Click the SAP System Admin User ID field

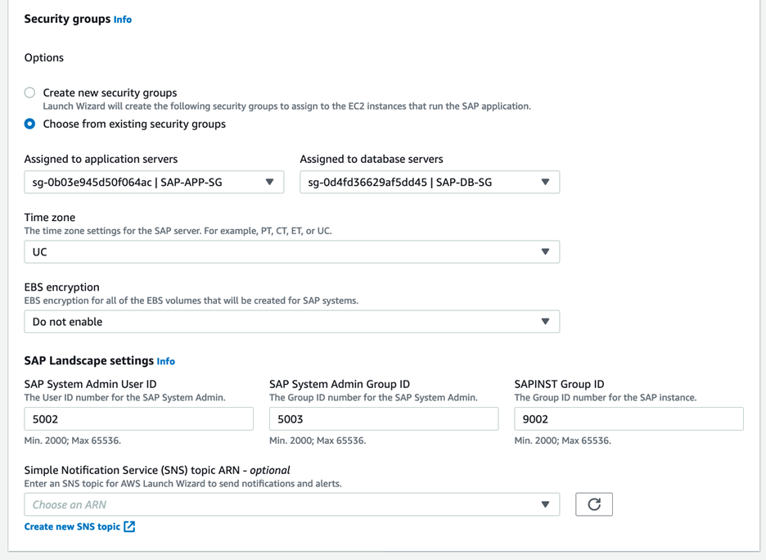(x=139, y=419)
